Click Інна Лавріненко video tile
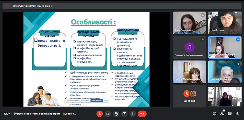Viewport: 244px width, 120px height. click(x=189, y=23)
